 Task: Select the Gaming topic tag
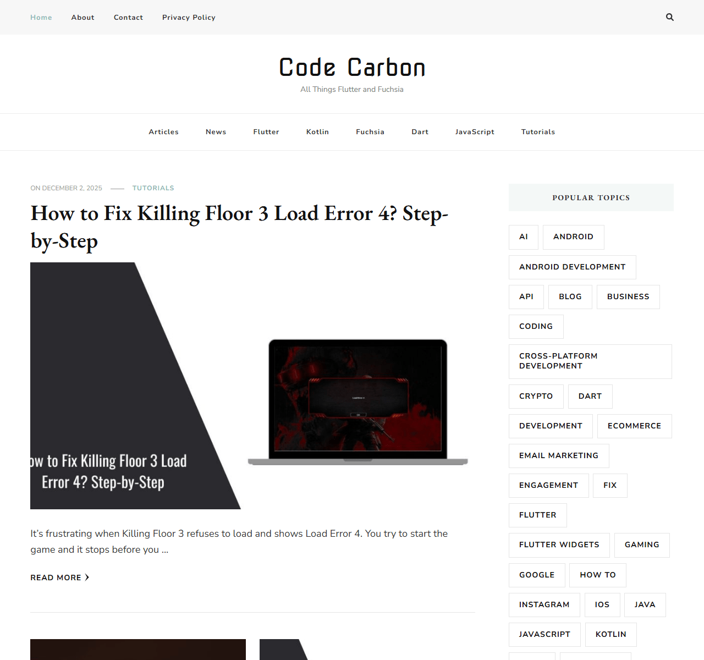coord(641,545)
